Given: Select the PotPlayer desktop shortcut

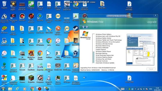Looking at the screenshot, I should (x=49, y=54).
